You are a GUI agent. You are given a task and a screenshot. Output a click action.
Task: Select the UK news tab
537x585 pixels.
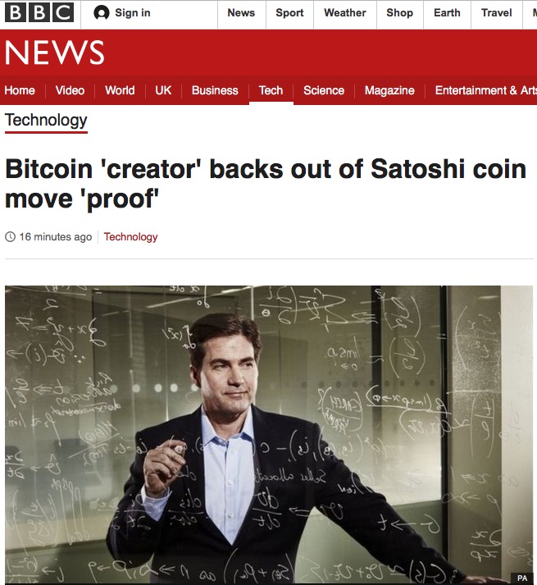pos(163,90)
